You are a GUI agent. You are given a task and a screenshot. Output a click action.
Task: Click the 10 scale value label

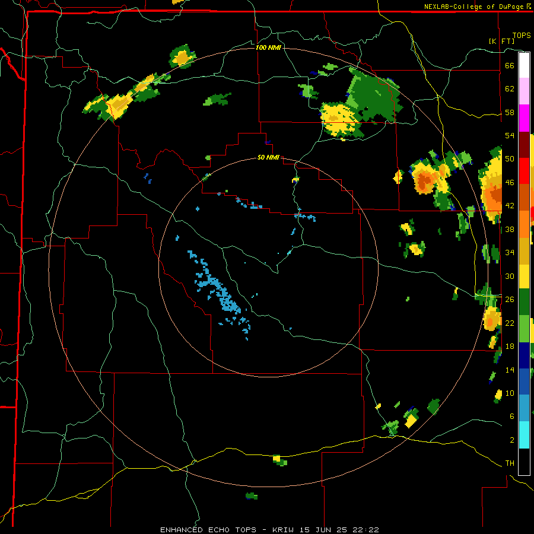click(x=510, y=393)
